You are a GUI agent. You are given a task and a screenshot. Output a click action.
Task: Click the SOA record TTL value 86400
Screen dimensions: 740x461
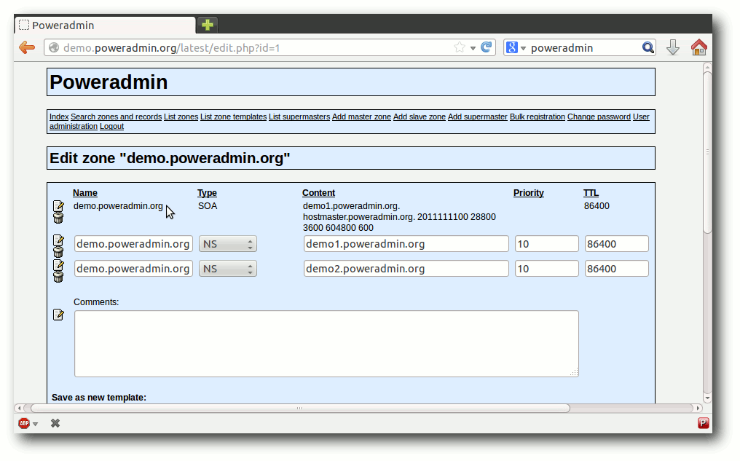pos(597,205)
